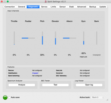Open the Backup tab
Image resolution: width=111 pixels, height=103 pixels.
pyautogui.click(x=93, y=7)
